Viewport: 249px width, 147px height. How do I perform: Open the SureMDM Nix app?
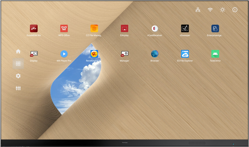[x=34, y=29]
